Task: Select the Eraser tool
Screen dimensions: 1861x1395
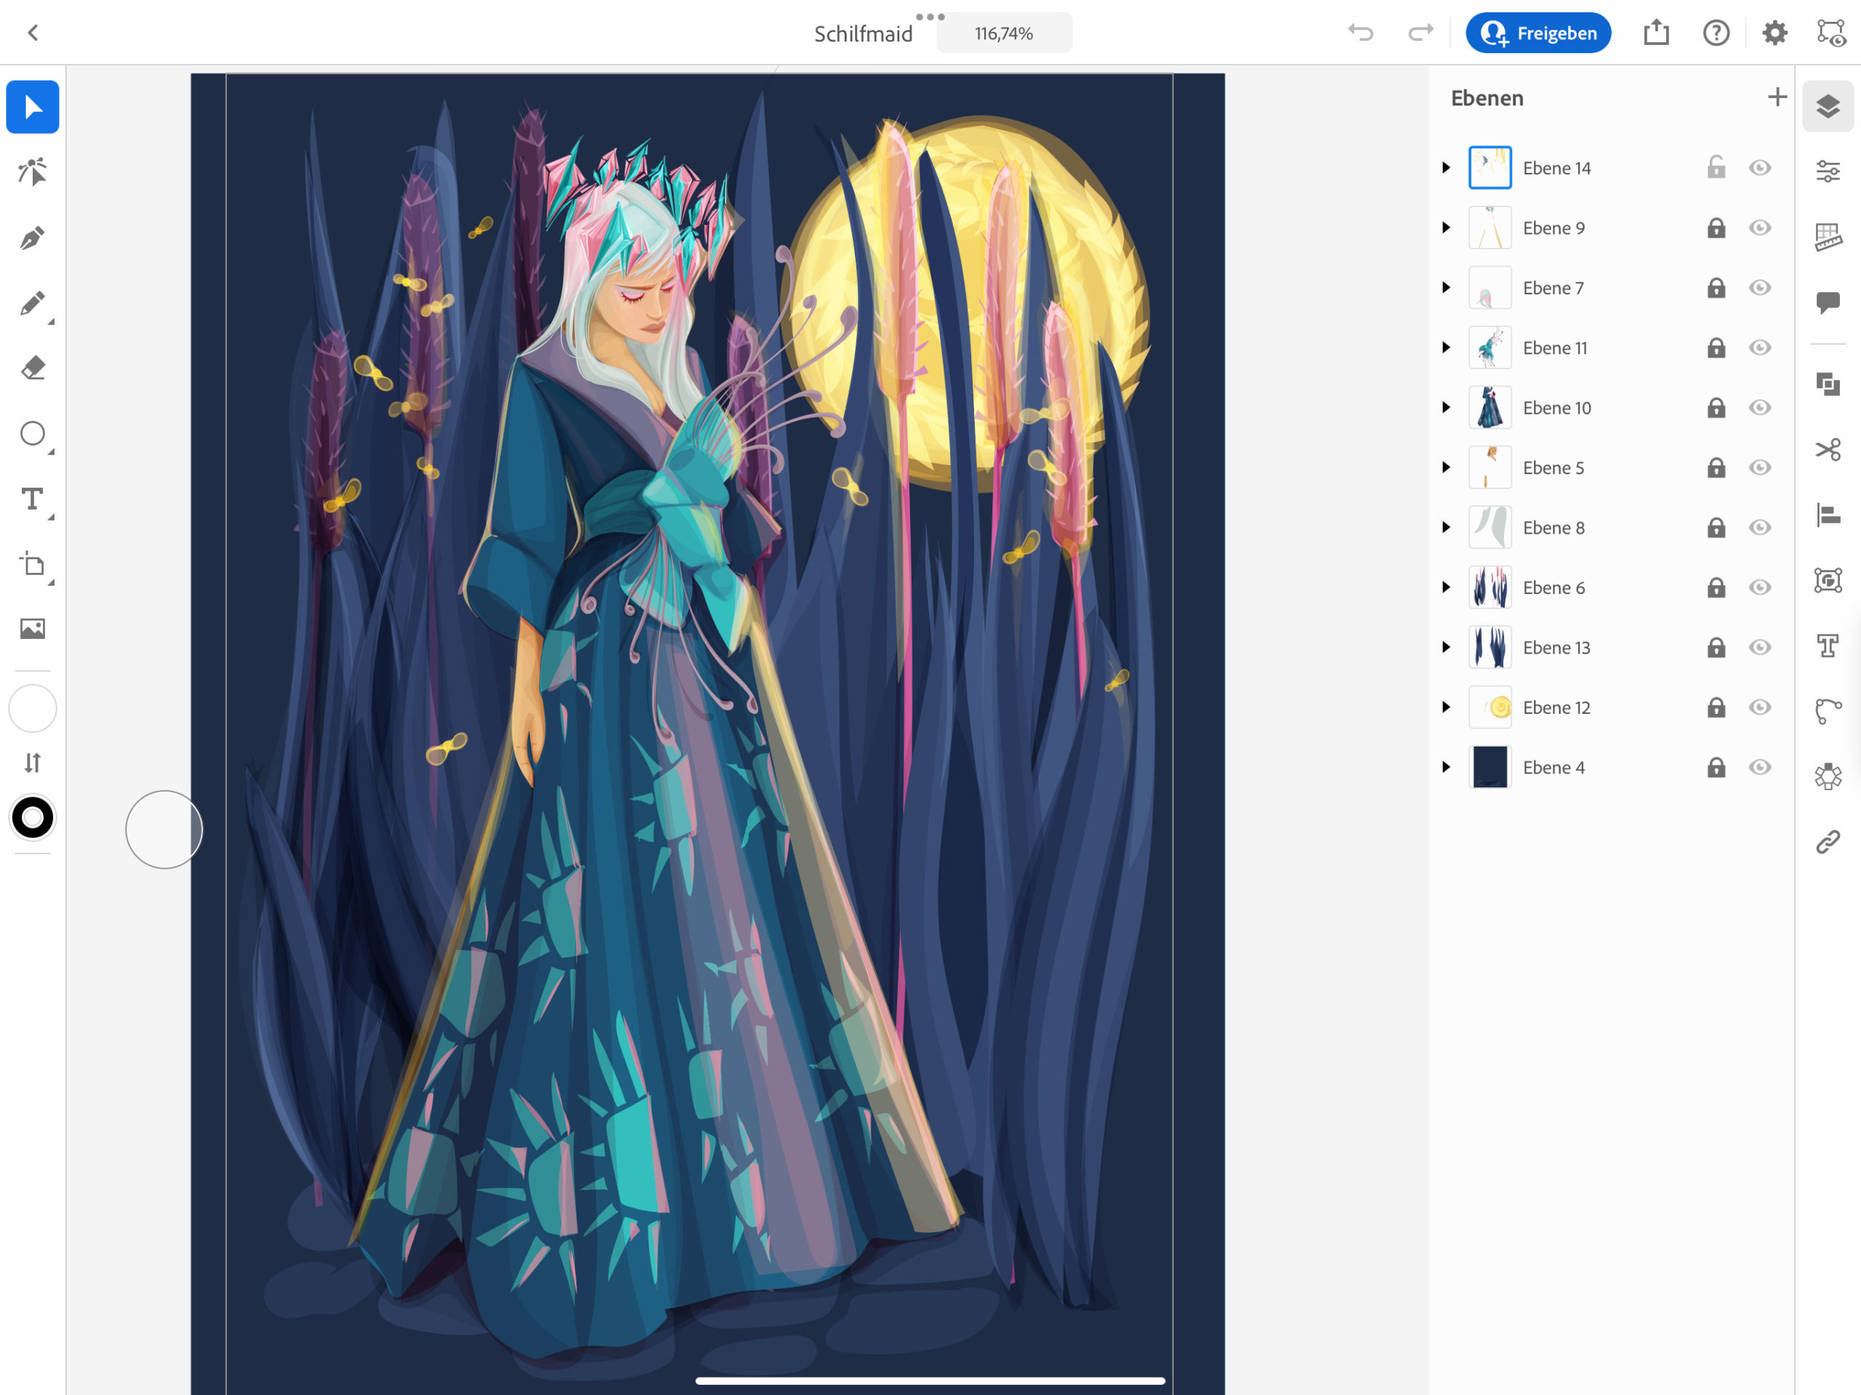Action: coord(32,369)
